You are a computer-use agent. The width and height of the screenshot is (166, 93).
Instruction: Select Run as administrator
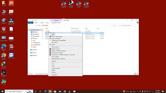tap(57, 37)
